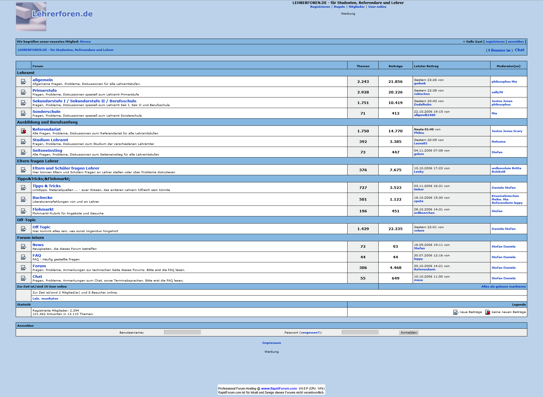The width and height of the screenshot is (543, 397).
Task: Click the status icon next to Sonderschule
Action: coord(23,113)
